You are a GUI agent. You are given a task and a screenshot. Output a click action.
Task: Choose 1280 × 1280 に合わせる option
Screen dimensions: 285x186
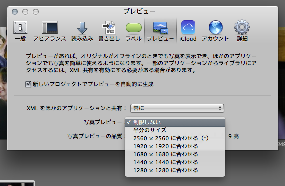175,170
